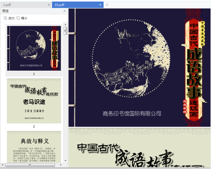Close the 1.pdf tab
211x169 pixels.
click(x=49, y=5)
